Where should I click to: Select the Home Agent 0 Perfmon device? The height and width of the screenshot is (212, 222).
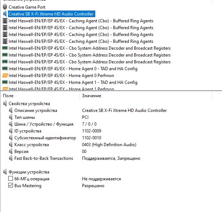coord(61,76)
